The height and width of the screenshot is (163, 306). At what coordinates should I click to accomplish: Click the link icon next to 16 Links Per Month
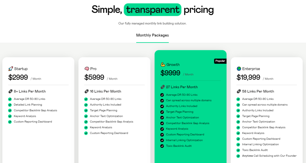[86, 91]
